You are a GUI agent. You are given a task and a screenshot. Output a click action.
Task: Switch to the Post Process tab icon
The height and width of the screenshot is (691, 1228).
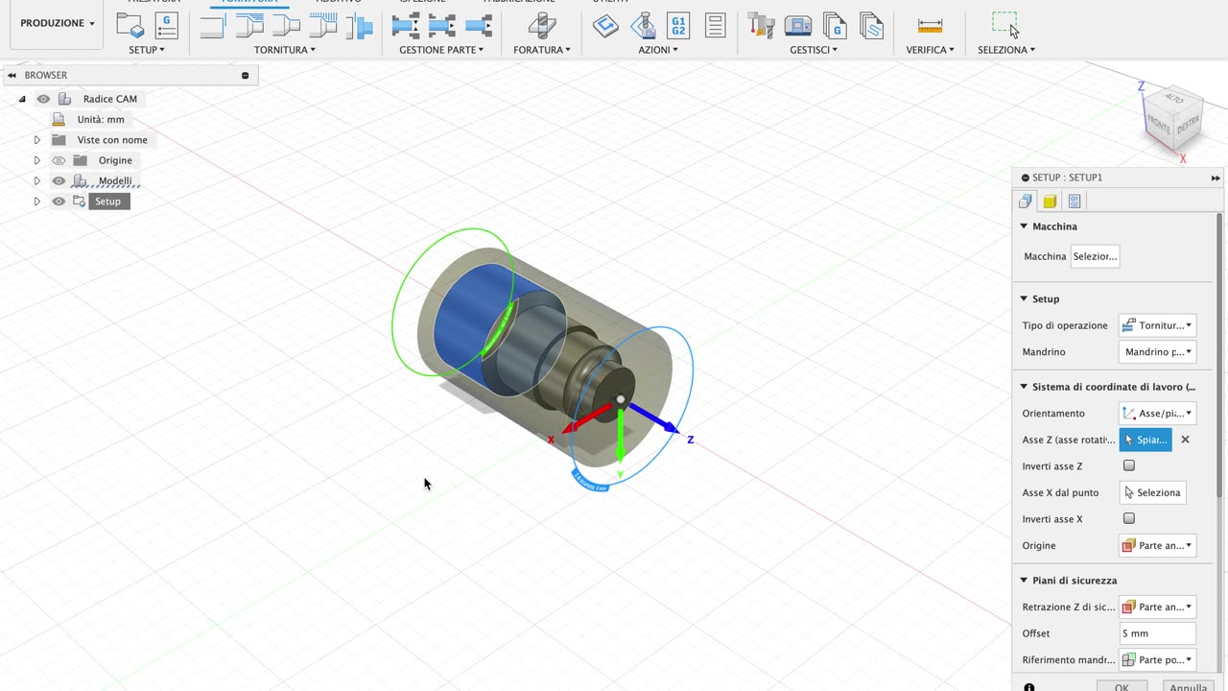tap(1074, 202)
